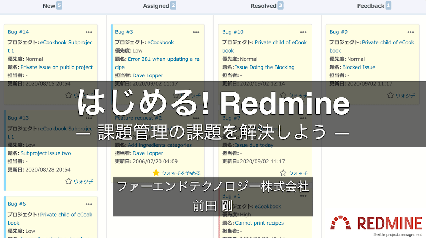Select the New column header
The height and width of the screenshot is (238, 426).
[49, 6]
